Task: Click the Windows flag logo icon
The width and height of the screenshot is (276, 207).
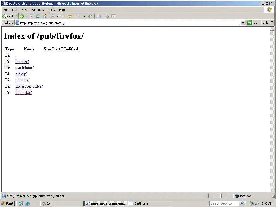Action: pos(269,10)
